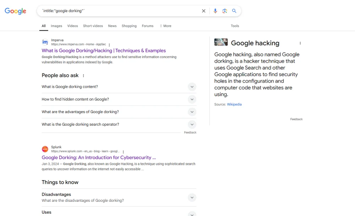Open options menu next to Splunk URL

click(x=123, y=152)
